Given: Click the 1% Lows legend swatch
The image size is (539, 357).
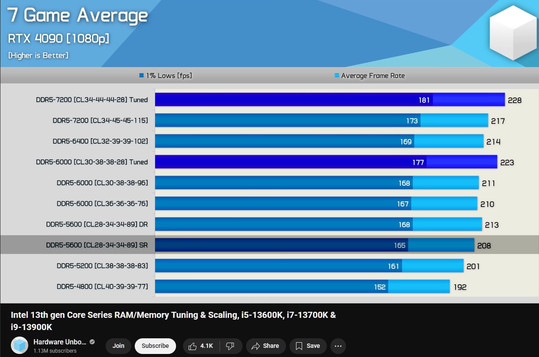Looking at the screenshot, I should tap(141, 76).
